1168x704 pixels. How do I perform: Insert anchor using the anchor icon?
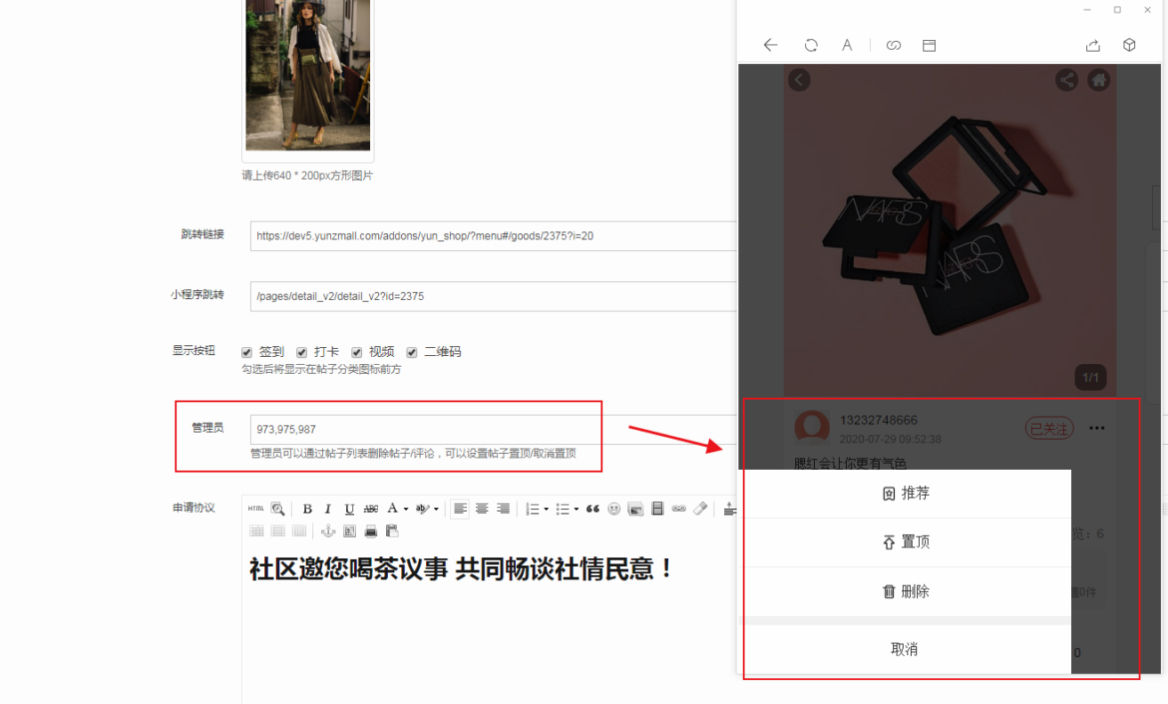coord(327,531)
